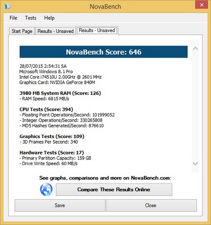Click the NovaBench Score 646 banner
The width and height of the screenshot is (211, 225).
tap(104, 52)
